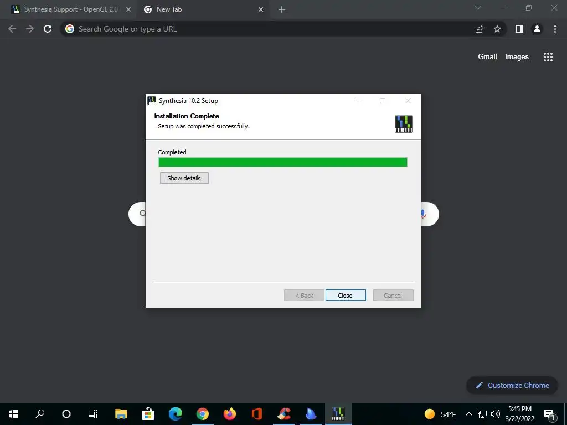The height and width of the screenshot is (425, 567).
Task: Close the New Tab browser tab
Action: click(261, 10)
